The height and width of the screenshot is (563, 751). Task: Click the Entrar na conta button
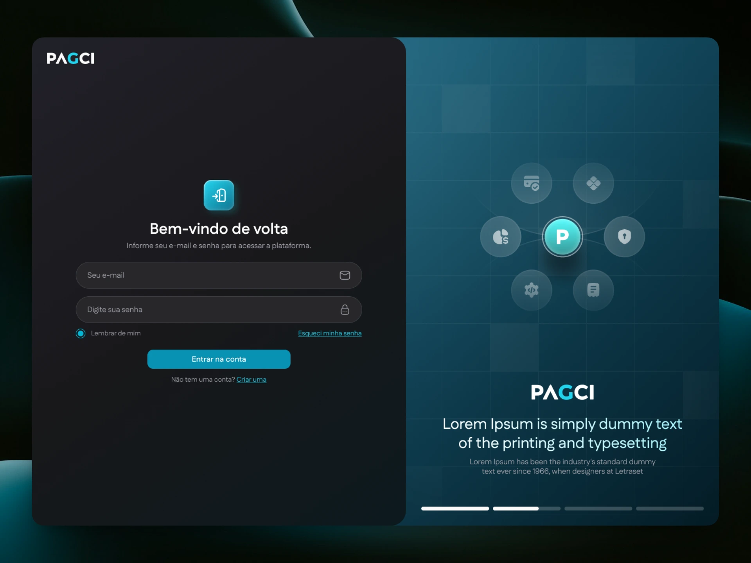coord(219,359)
